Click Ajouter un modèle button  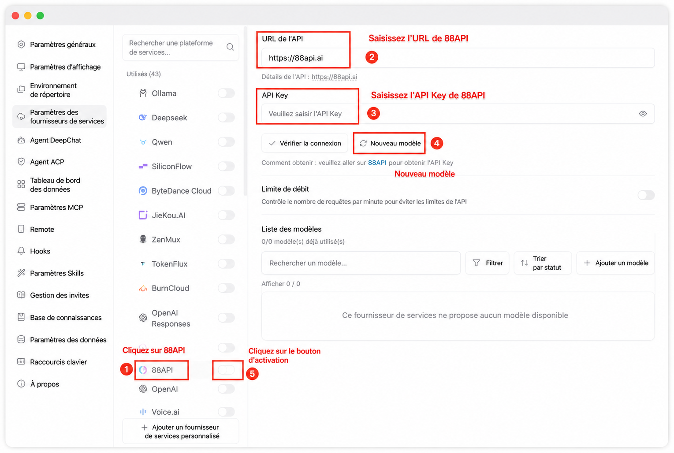pyautogui.click(x=615, y=263)
